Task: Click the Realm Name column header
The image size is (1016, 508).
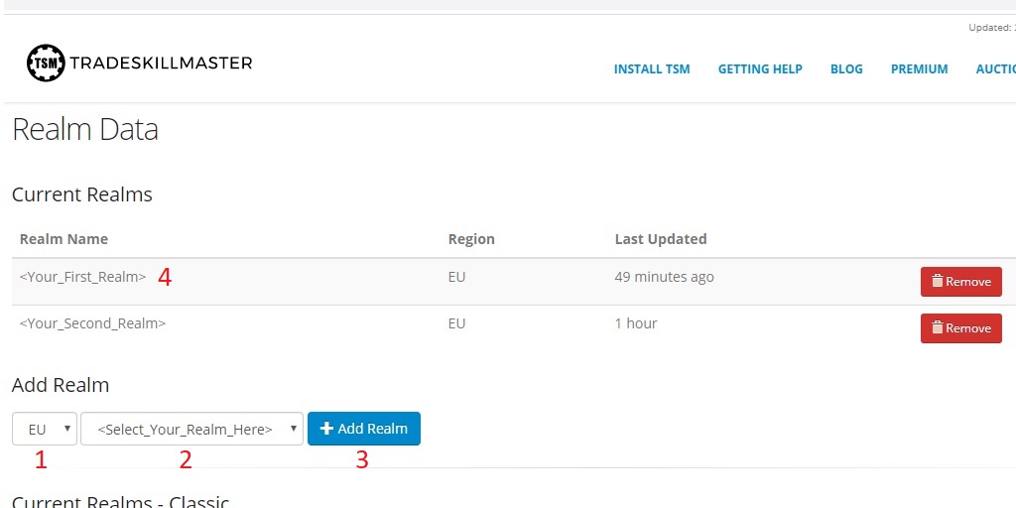Action: tap(63, 239)
